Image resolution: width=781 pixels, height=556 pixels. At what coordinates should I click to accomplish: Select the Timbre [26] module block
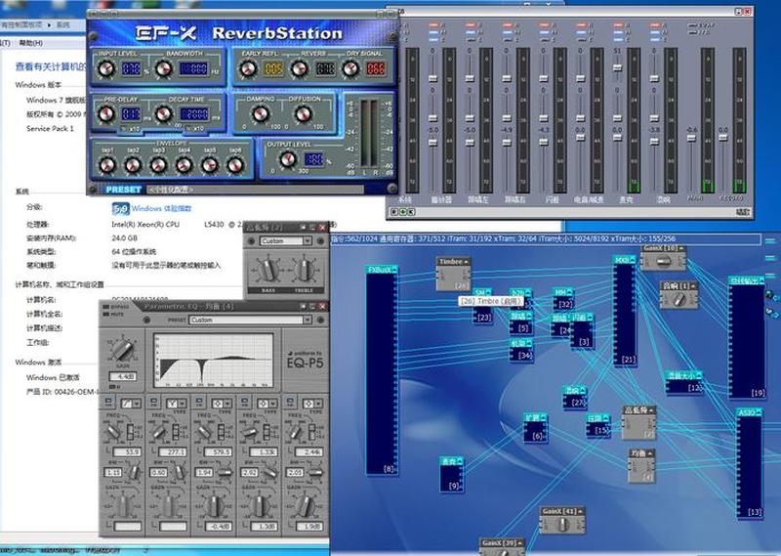click(x=453, y=274)
